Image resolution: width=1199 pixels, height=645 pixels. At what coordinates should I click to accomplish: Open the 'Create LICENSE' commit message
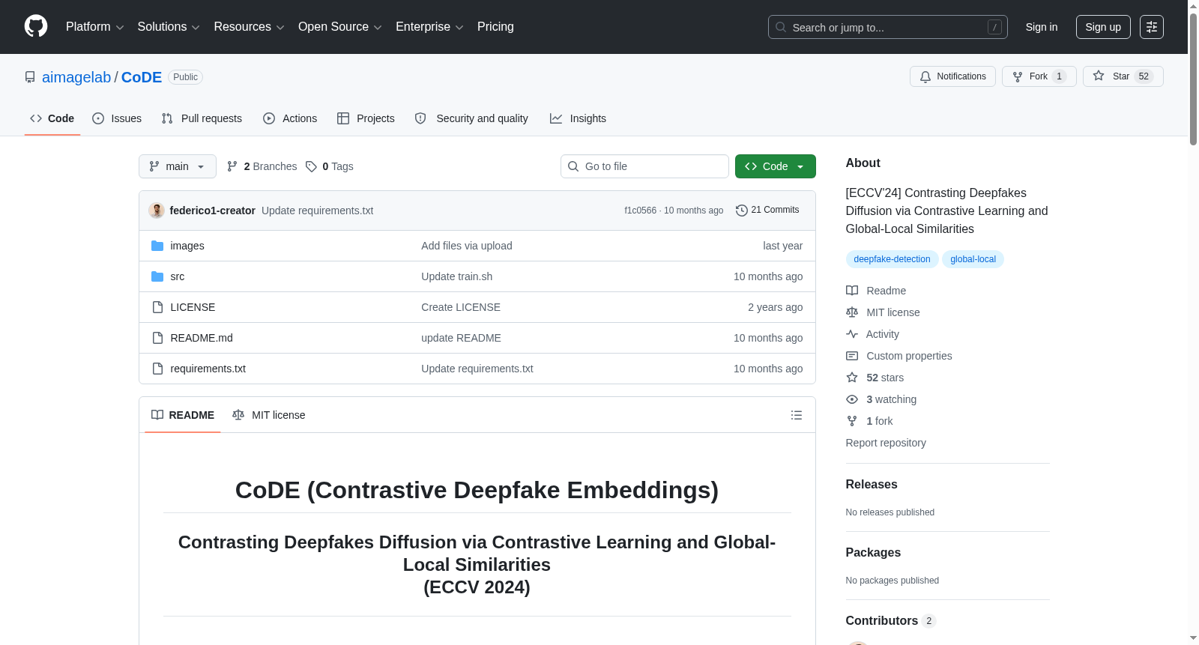(461, 307)
